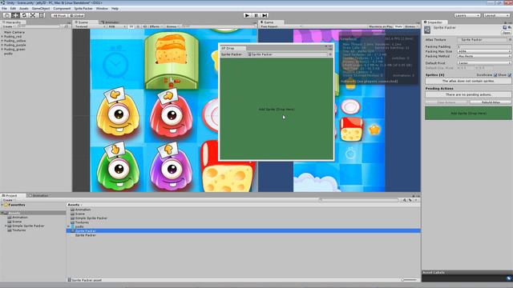Click the Packing Padding input field
Screen dimensions: 513x288
coord(484,46)
